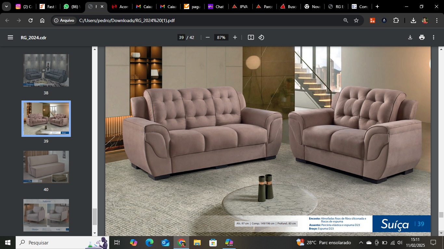The image size is (444, 249).
Task: Open the PDF viewer more actions menu
Action: (x=434, y=37)
